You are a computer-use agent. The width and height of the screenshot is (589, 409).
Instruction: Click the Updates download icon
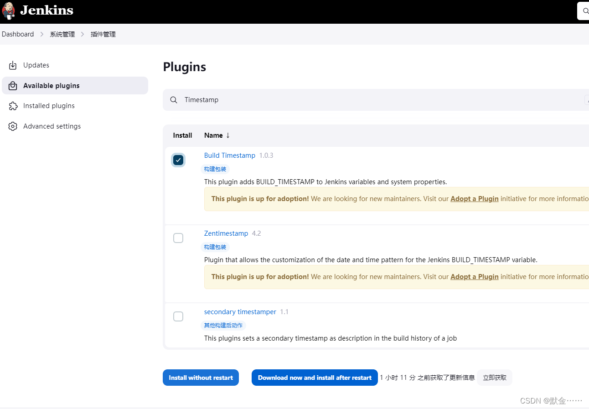click(13, 65)
